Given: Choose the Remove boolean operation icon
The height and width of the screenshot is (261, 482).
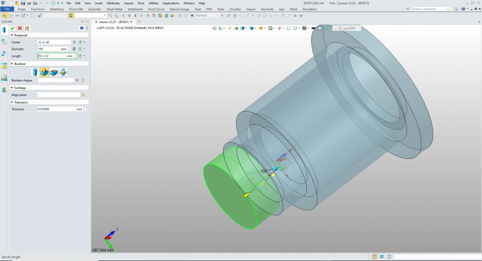Looking at the screenshot, I should click(x=54, y=72).
